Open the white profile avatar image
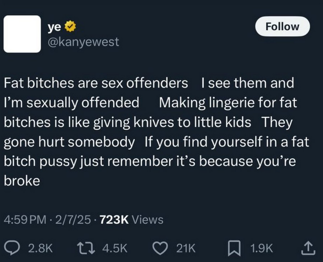The height and width of the screenshot is (262, 323). [22, 34]
